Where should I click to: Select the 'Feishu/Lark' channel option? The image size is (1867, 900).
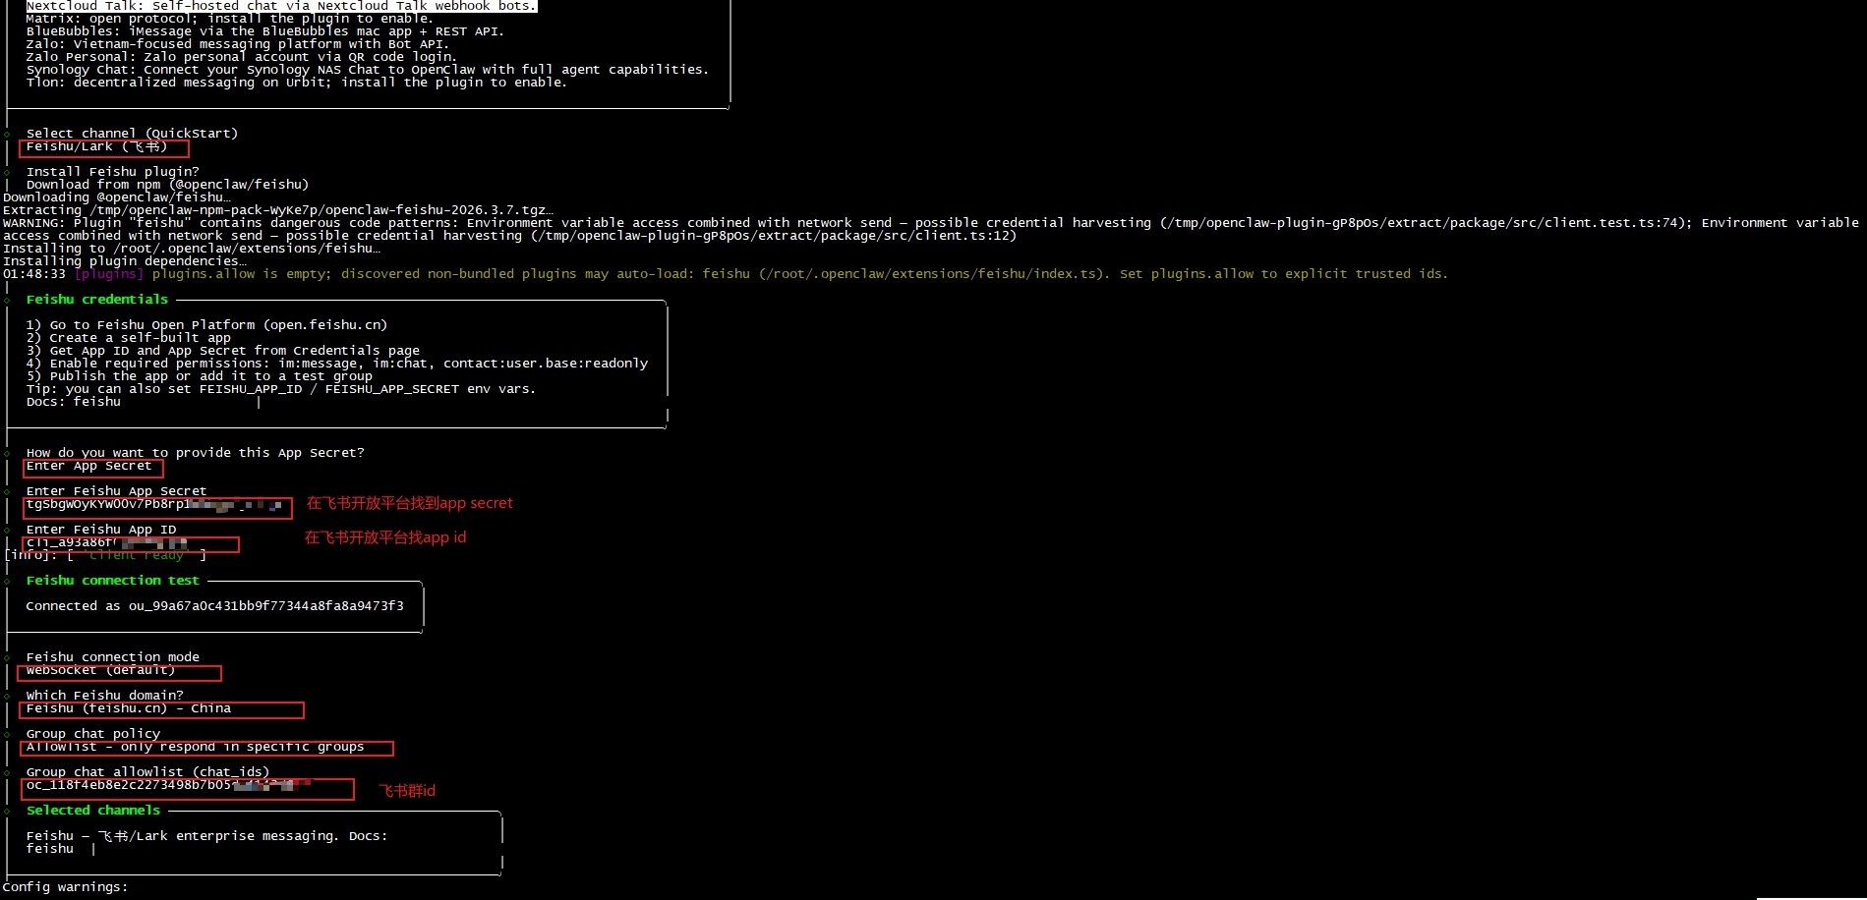96,147
